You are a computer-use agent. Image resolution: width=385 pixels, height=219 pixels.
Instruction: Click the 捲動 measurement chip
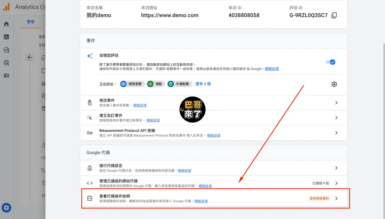click(156, 84)
